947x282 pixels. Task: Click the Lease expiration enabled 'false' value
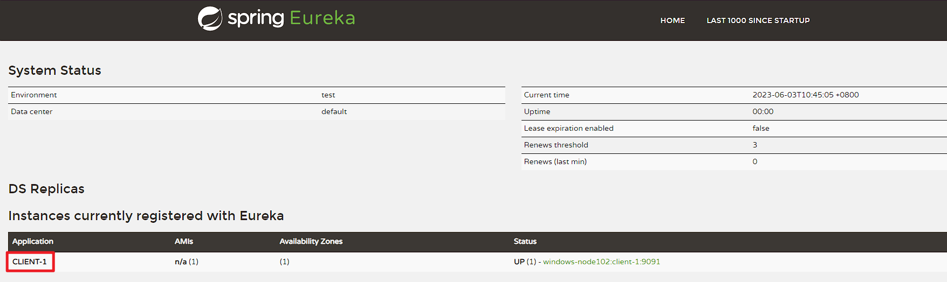coord(760,128)
